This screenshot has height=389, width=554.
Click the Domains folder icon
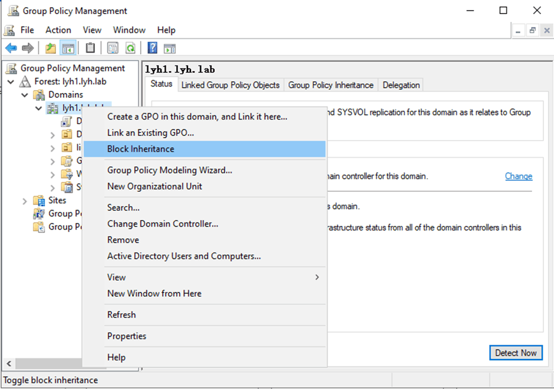pos(39,95)
